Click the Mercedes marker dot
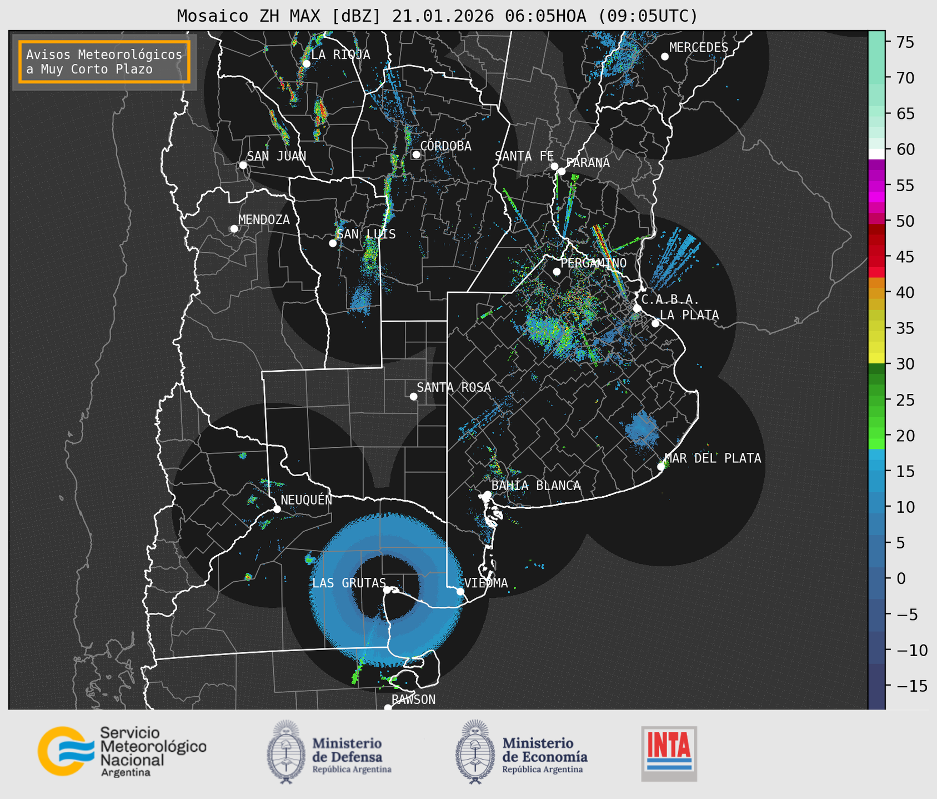 [x=664, y=57]
